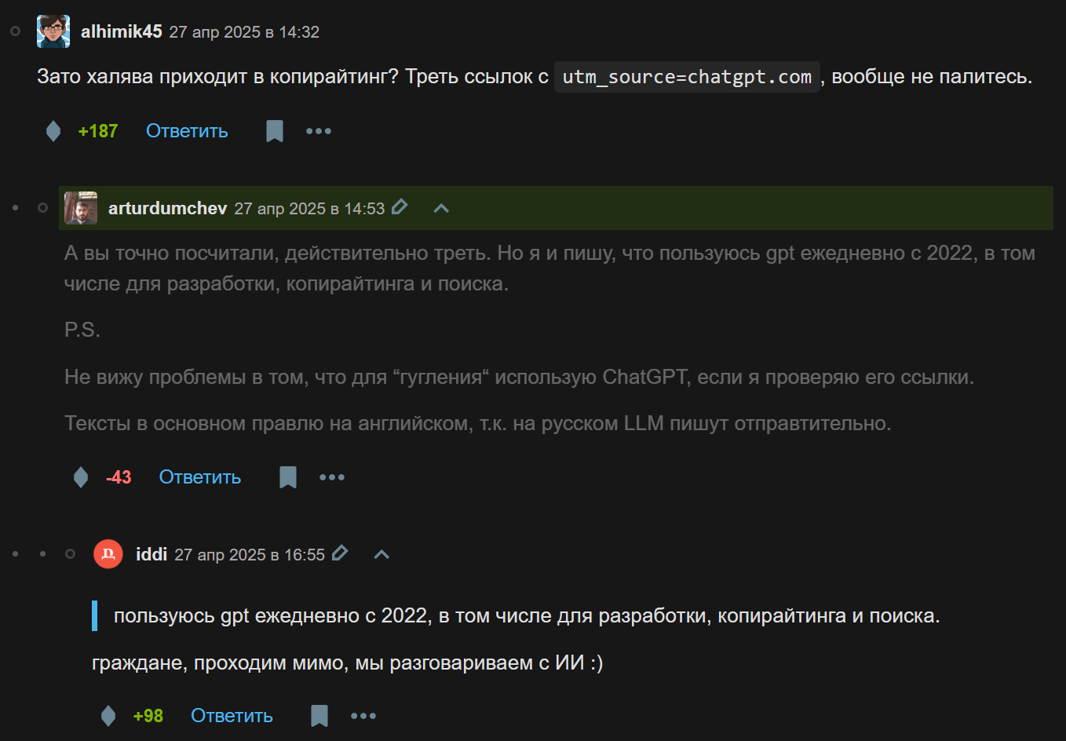Upvote the +187 rated comment
This screenshot has width=1066, height=741.
pos(53,131)
